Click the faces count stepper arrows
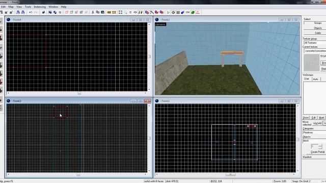This screenshot has width=326, height=183. coord(320,146)
